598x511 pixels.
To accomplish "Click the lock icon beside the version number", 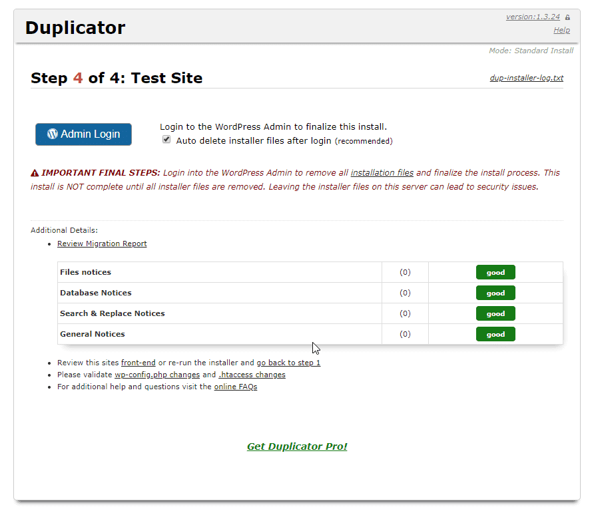I will (x=567, y=17).
